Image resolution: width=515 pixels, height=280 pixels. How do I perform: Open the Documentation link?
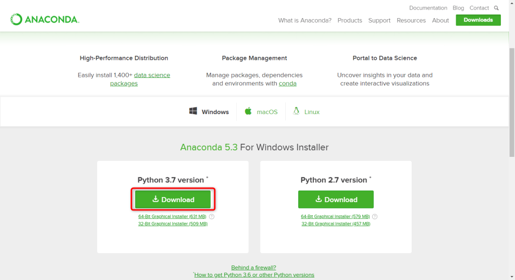click(x=428, y=8)
